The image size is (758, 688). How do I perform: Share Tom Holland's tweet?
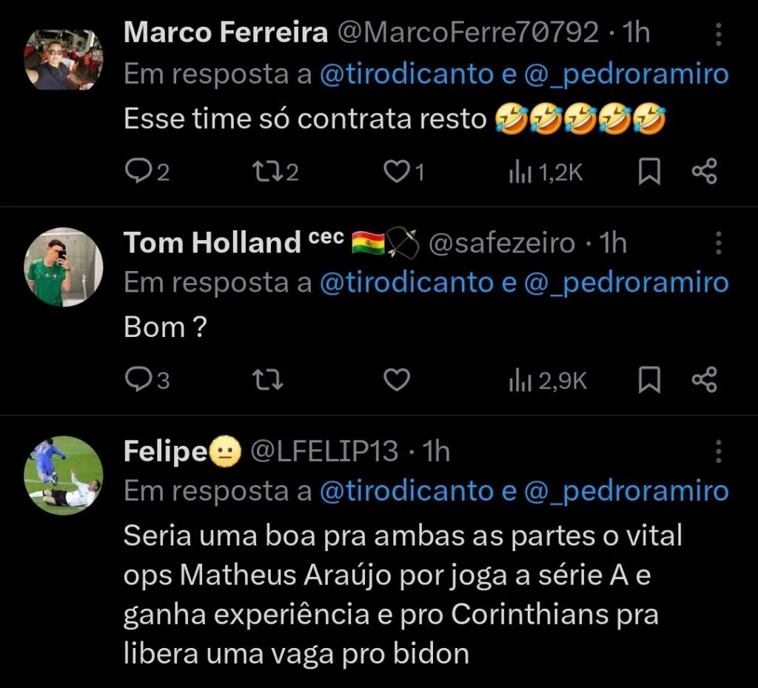pos(703,380)
